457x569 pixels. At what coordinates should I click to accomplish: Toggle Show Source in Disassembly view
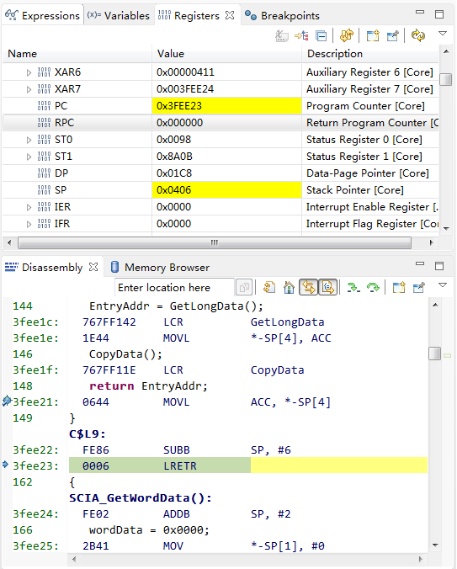coord(328,287)
